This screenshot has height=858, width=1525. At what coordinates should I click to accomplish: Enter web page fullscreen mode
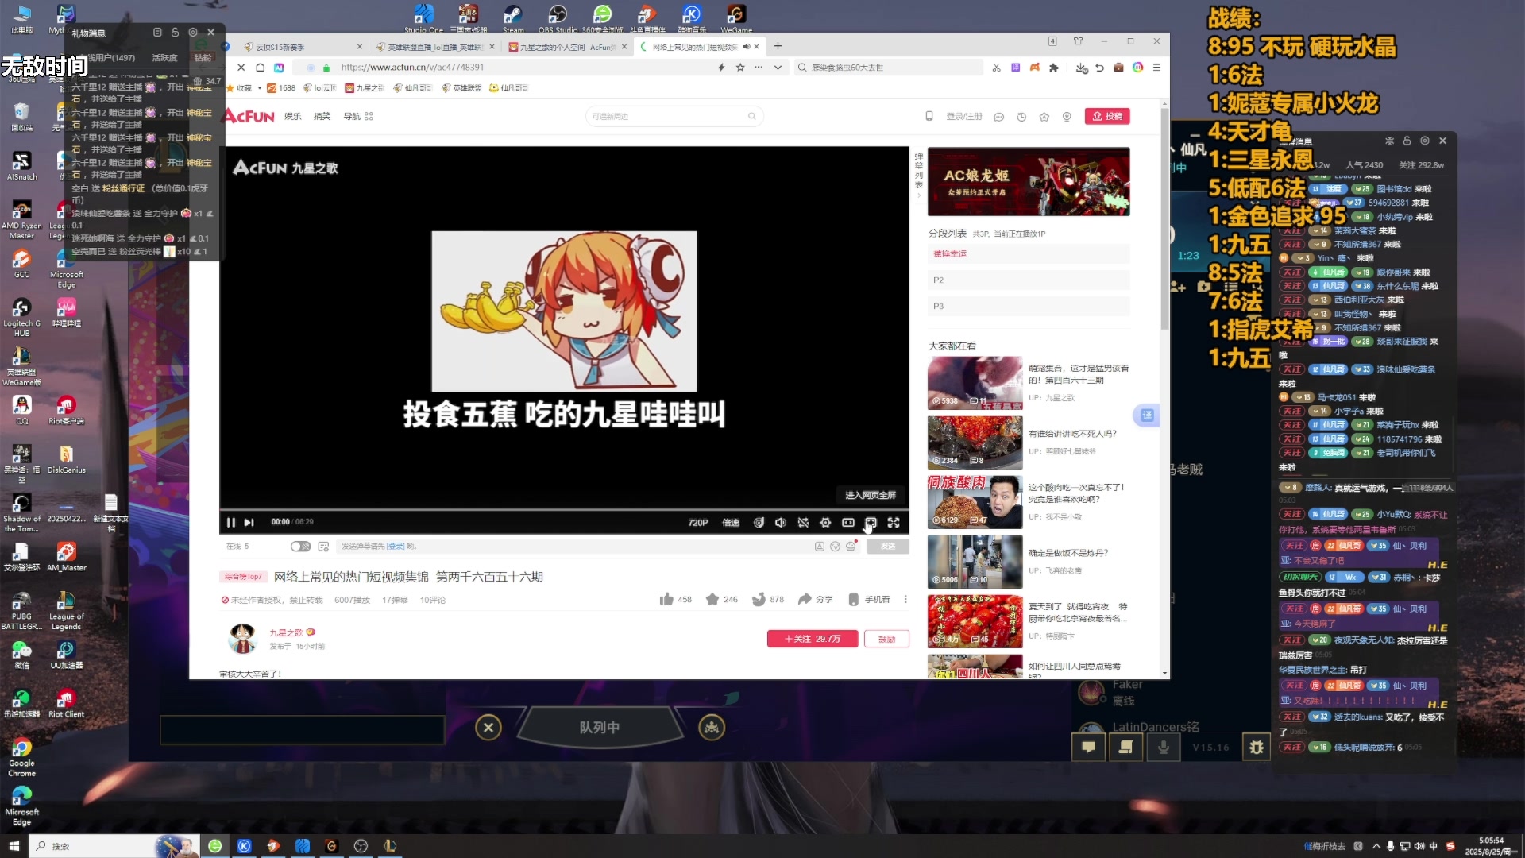pyautogui.click(x=871, y=522)
